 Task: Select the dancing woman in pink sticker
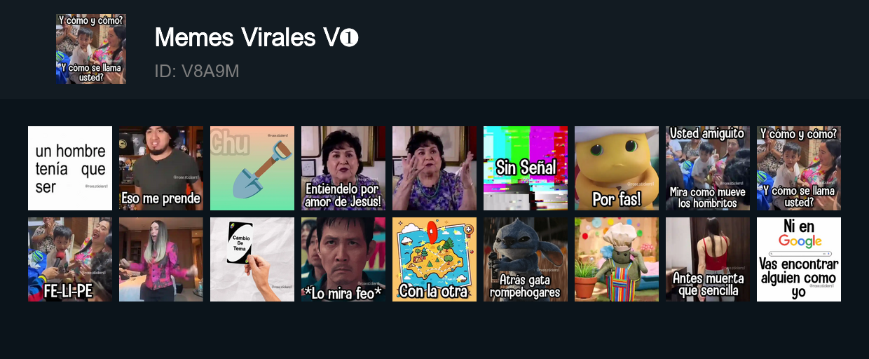161,259
